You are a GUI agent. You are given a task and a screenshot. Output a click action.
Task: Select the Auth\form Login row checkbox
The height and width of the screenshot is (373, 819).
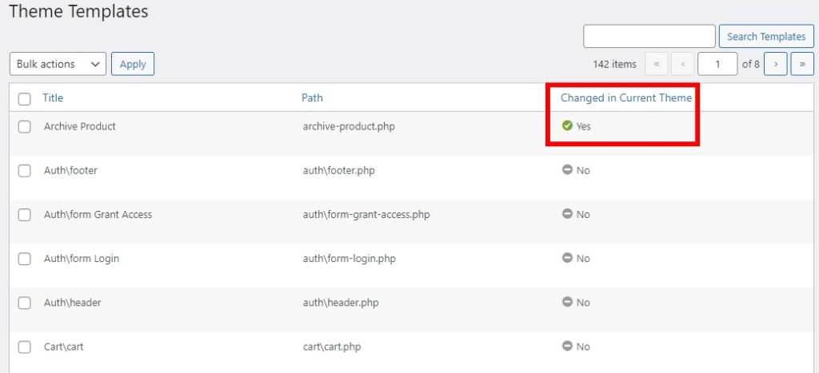pyautogui.click(x=25, y=259)
